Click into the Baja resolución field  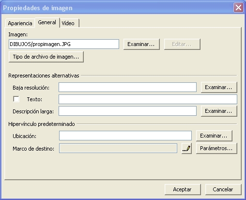point(127,87)
